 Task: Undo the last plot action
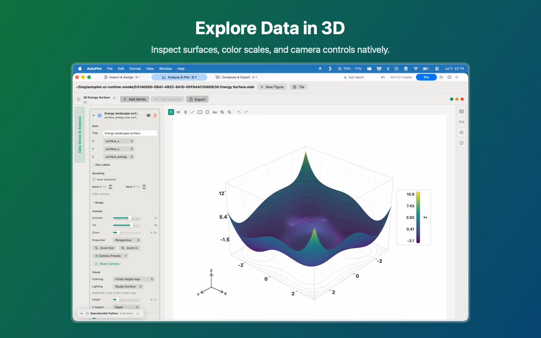tap(239, 112)
